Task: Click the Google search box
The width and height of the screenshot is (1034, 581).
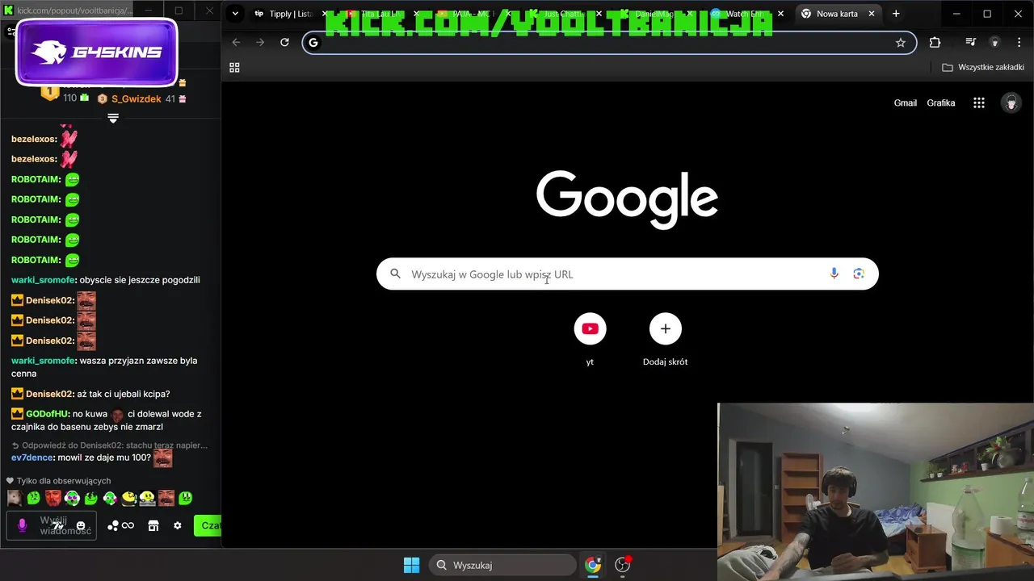Action: tap(627, 274)
